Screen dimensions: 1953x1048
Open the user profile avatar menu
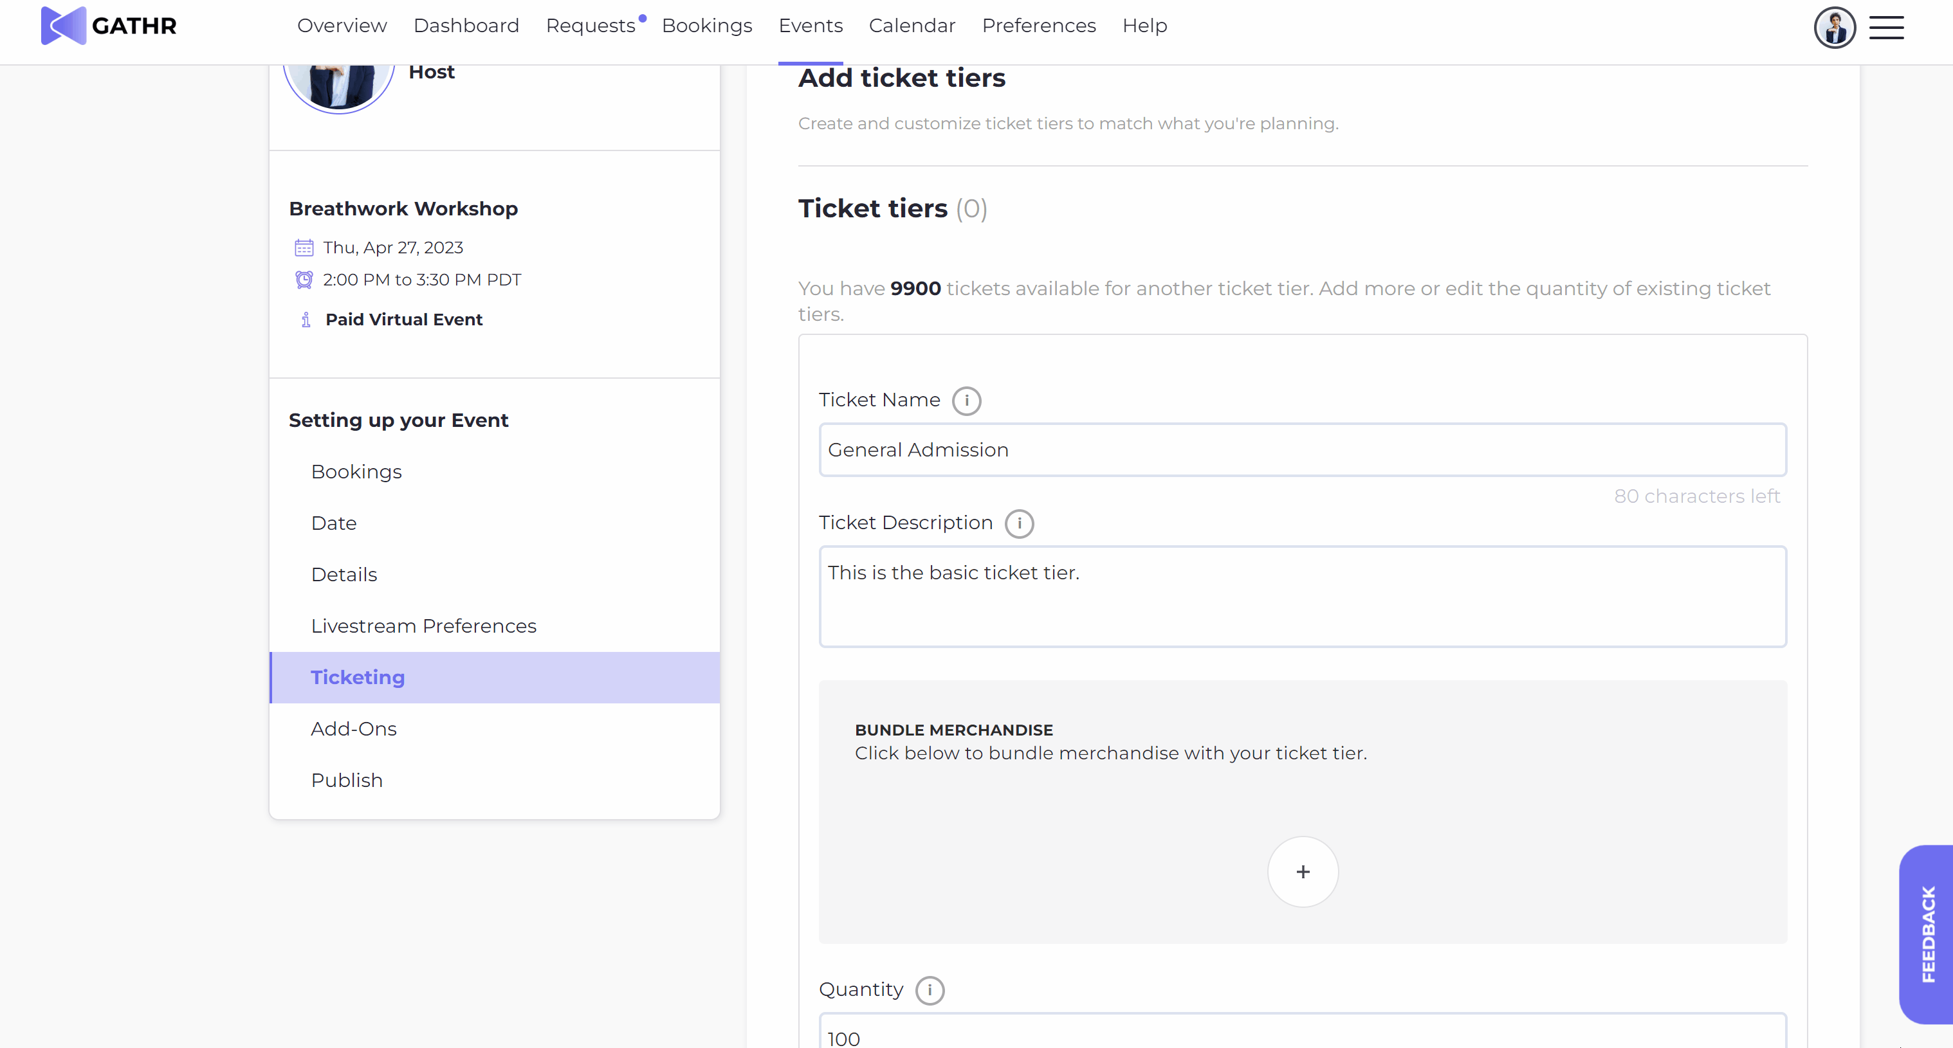(x=1835, y=28)
